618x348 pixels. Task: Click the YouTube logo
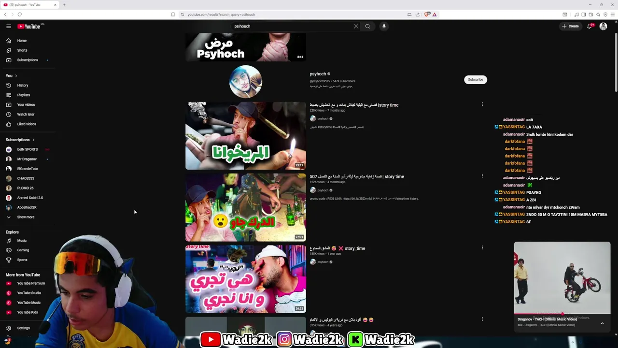point(29,26)
